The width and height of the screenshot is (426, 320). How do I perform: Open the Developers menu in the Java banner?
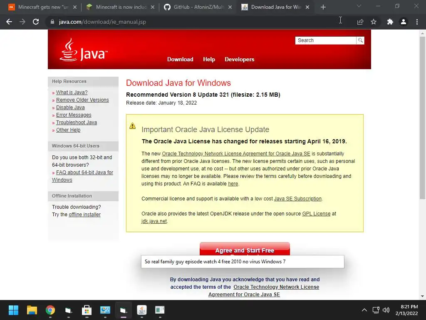point(239,59)
